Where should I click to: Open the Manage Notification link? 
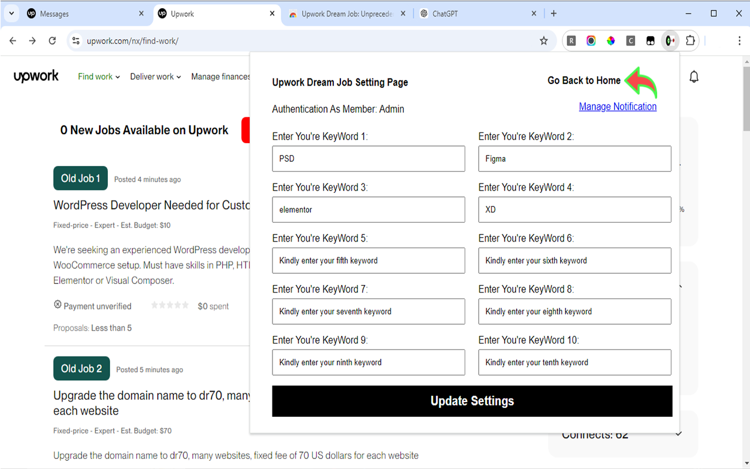coord(618,106)
